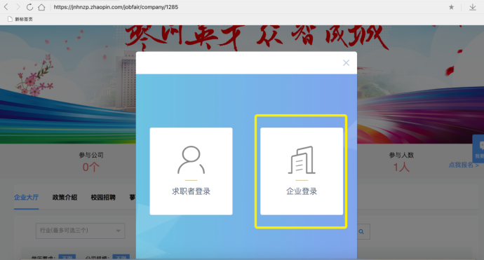Open downloads via download arrow icon
This screenshot has width=484, height=260.
coord(473,7)
